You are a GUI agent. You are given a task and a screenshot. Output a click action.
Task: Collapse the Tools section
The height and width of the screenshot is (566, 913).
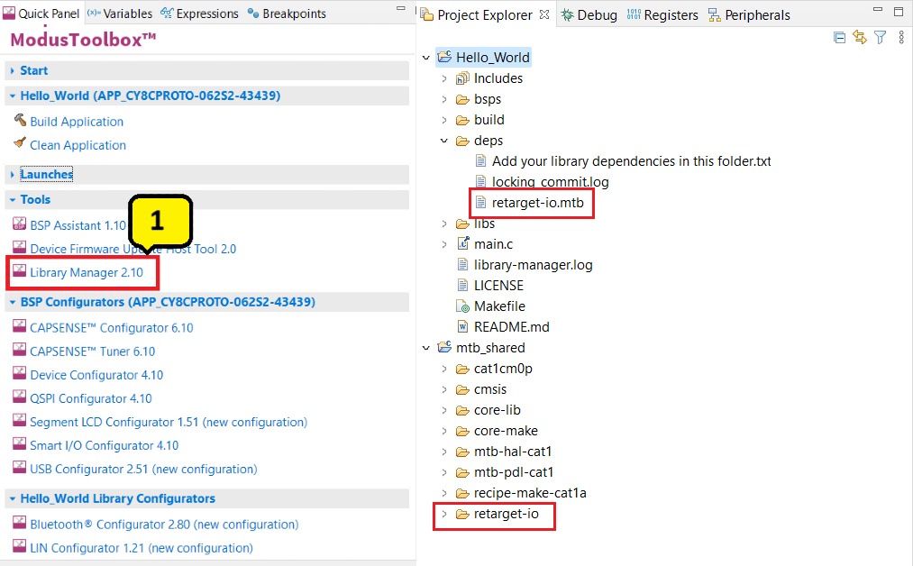13,200
